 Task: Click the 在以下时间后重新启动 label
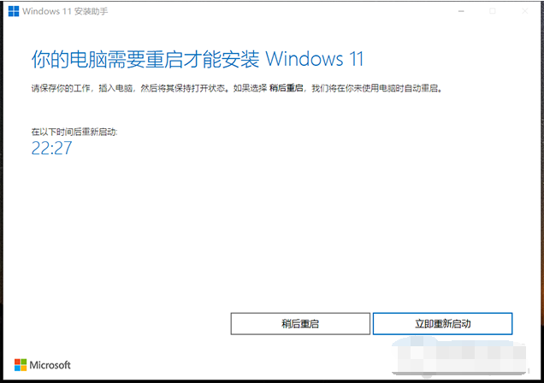pyautogui.click(x=74, y=132)
